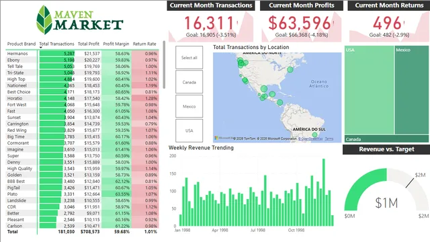This screenshot has width=430, height=242.
Task: Click the Current Month Profits value $63,596
Action: (x=300, y=23)
